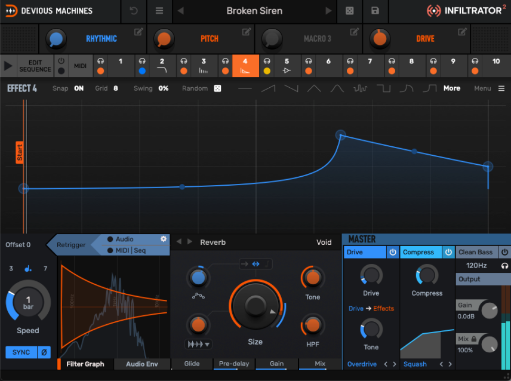Click the lock icon next to Mix

474,339
